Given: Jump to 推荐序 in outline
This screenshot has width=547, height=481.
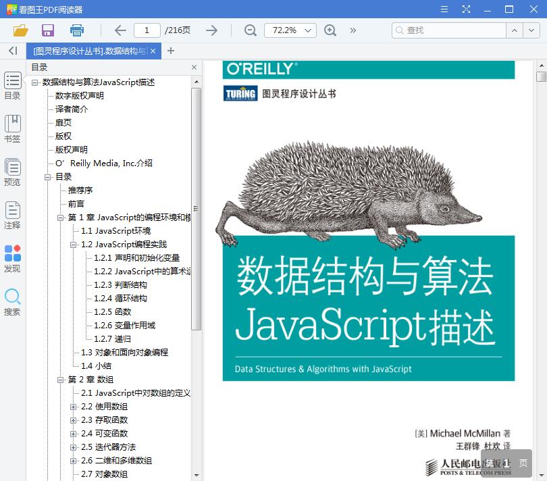Looking at the screenshot, I should [80, 191].
